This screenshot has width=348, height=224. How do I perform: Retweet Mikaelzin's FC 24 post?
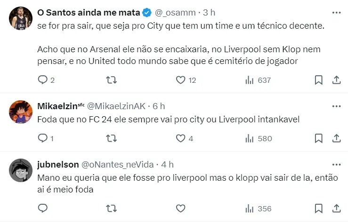(x=112, y=138)
